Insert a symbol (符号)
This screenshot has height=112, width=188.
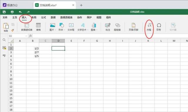coord(159,27)
